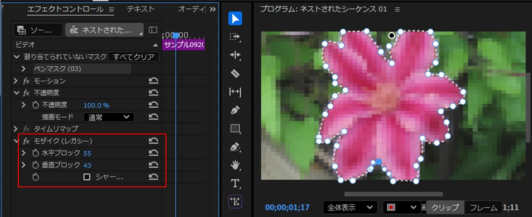
Task: Click the blue playhead in Effect Controls timeline
Action: click(176, 35)
